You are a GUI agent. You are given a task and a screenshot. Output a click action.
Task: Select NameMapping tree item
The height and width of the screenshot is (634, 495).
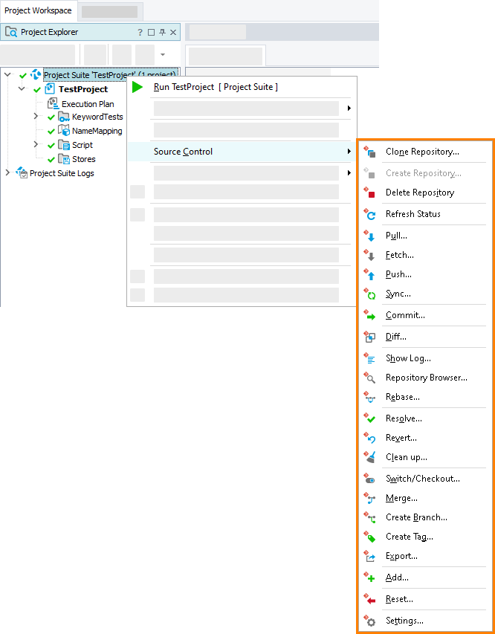point(97,131)
